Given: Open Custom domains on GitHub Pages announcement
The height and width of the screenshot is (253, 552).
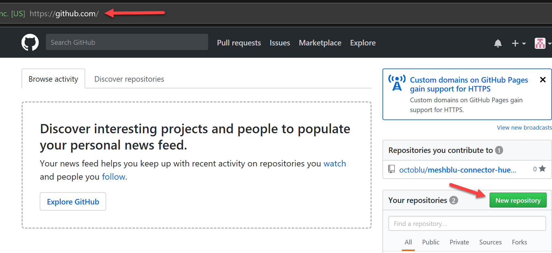Looking at the screenshot, I should click(469, 84).
